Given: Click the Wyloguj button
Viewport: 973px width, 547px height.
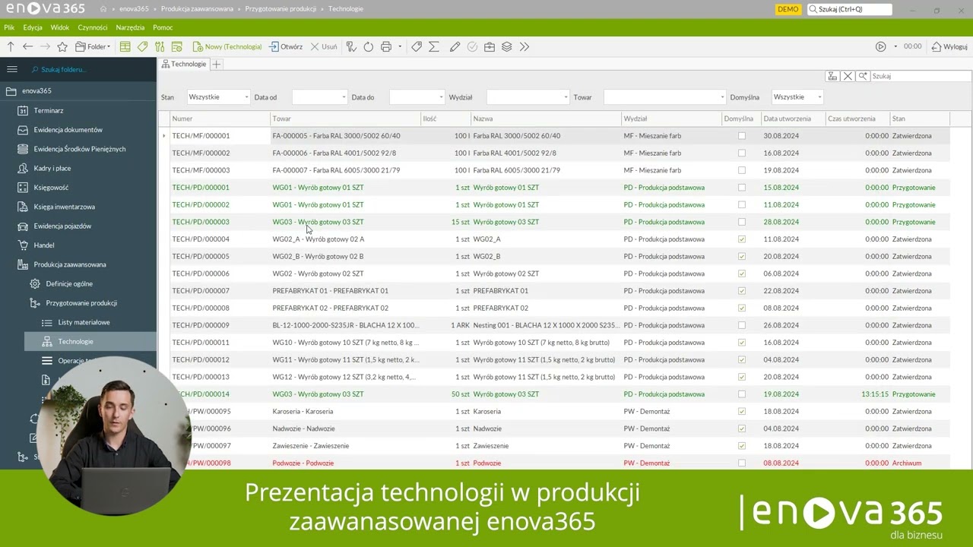Looking at the screenshot, I should tap(949, 46).
